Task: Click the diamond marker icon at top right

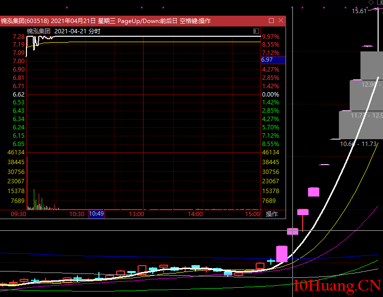Action: click(x=371, y=3)
